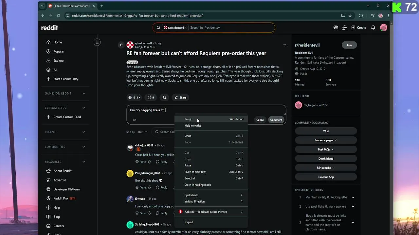Viewport: 419px width, 235px height.
Task: Choose Paste from context menu
Action: pos(211,165)
